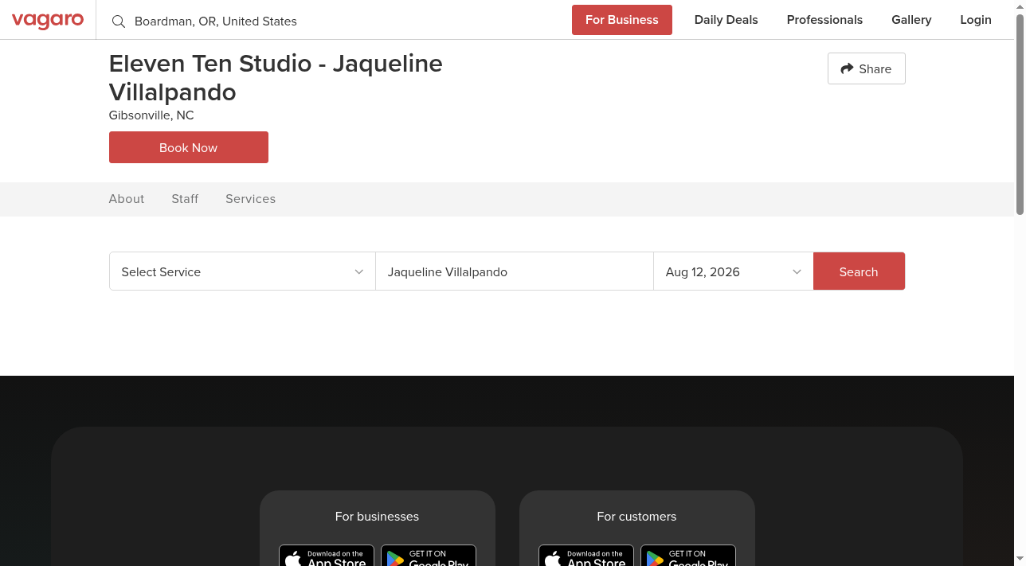
Task: Open Google Play badge under For customers
Action: pos(688,556)
